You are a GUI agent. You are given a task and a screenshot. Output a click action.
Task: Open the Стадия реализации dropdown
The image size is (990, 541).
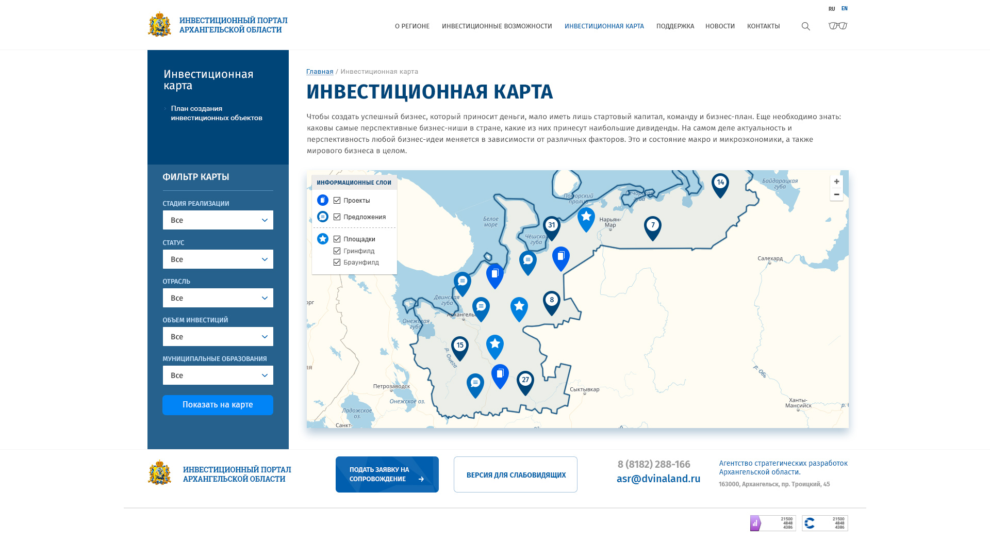[x=218, y=220]
